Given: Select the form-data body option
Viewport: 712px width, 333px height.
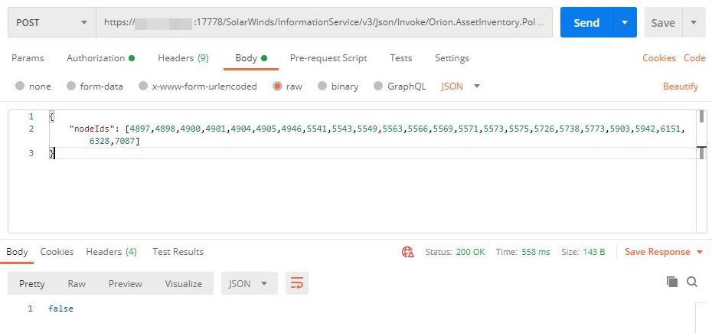Looking at the screenshot, I should coord(71,86).
